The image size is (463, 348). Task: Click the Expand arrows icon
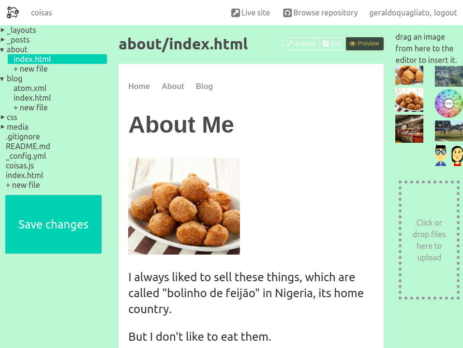click(x=290, y=44)
